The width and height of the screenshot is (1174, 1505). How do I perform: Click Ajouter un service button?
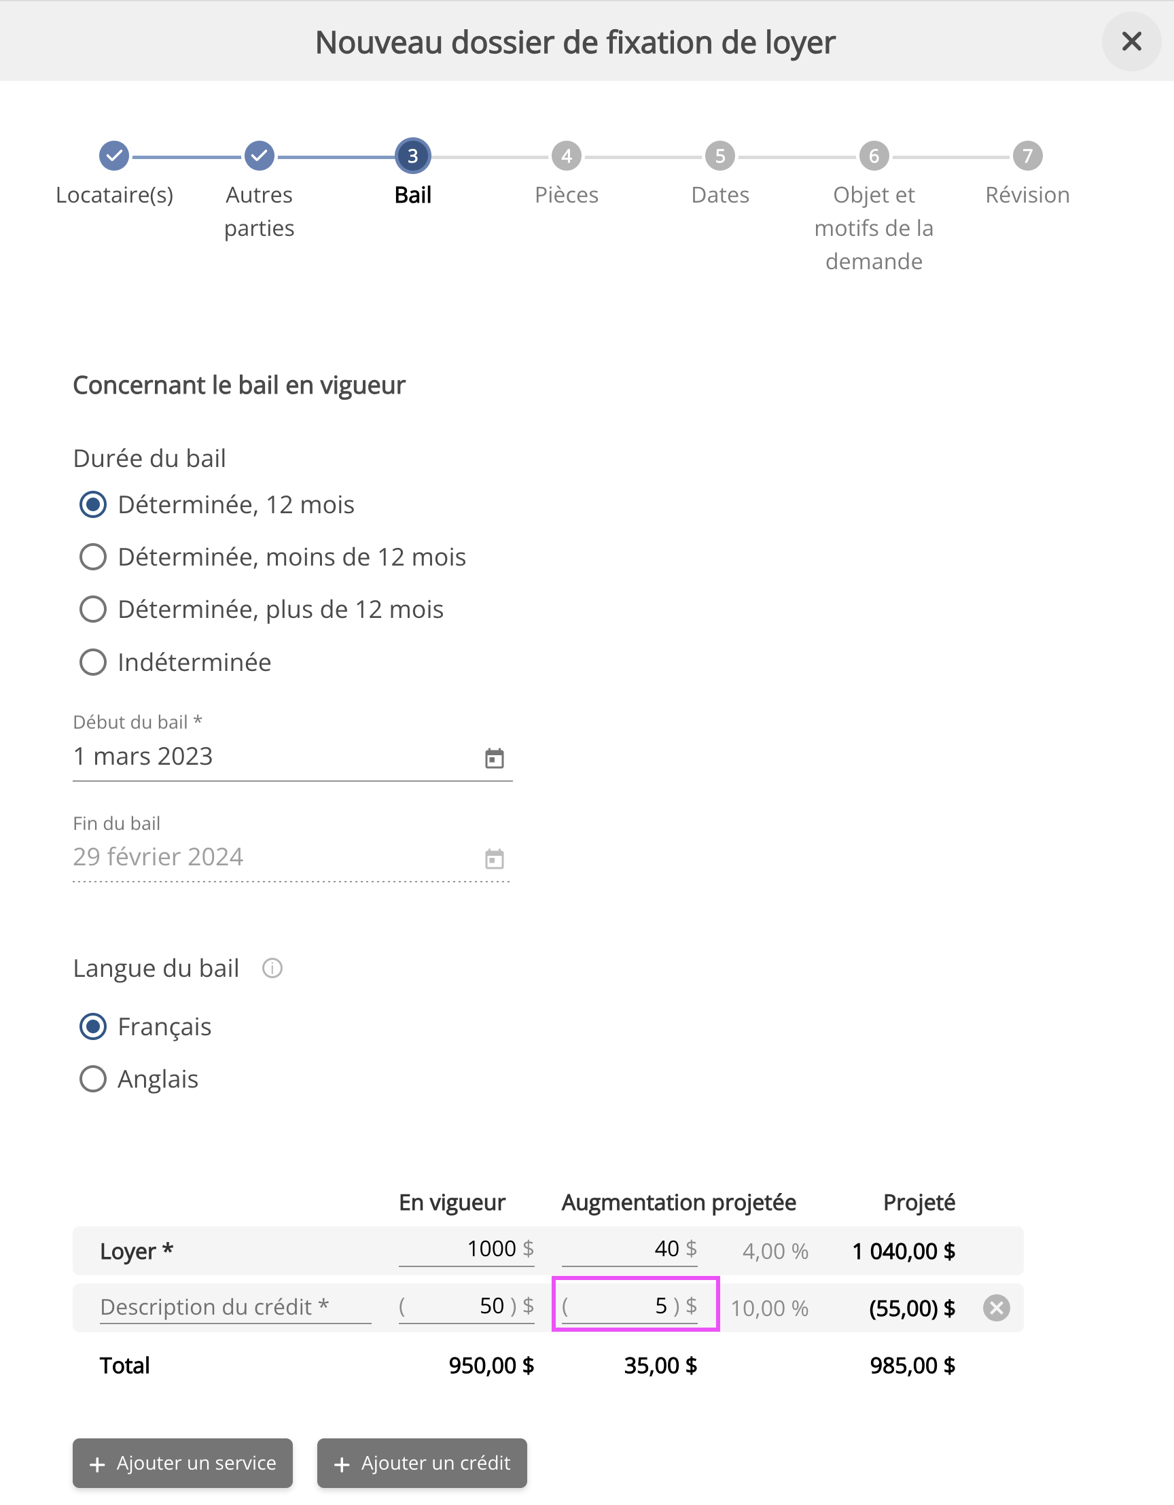183,1463
